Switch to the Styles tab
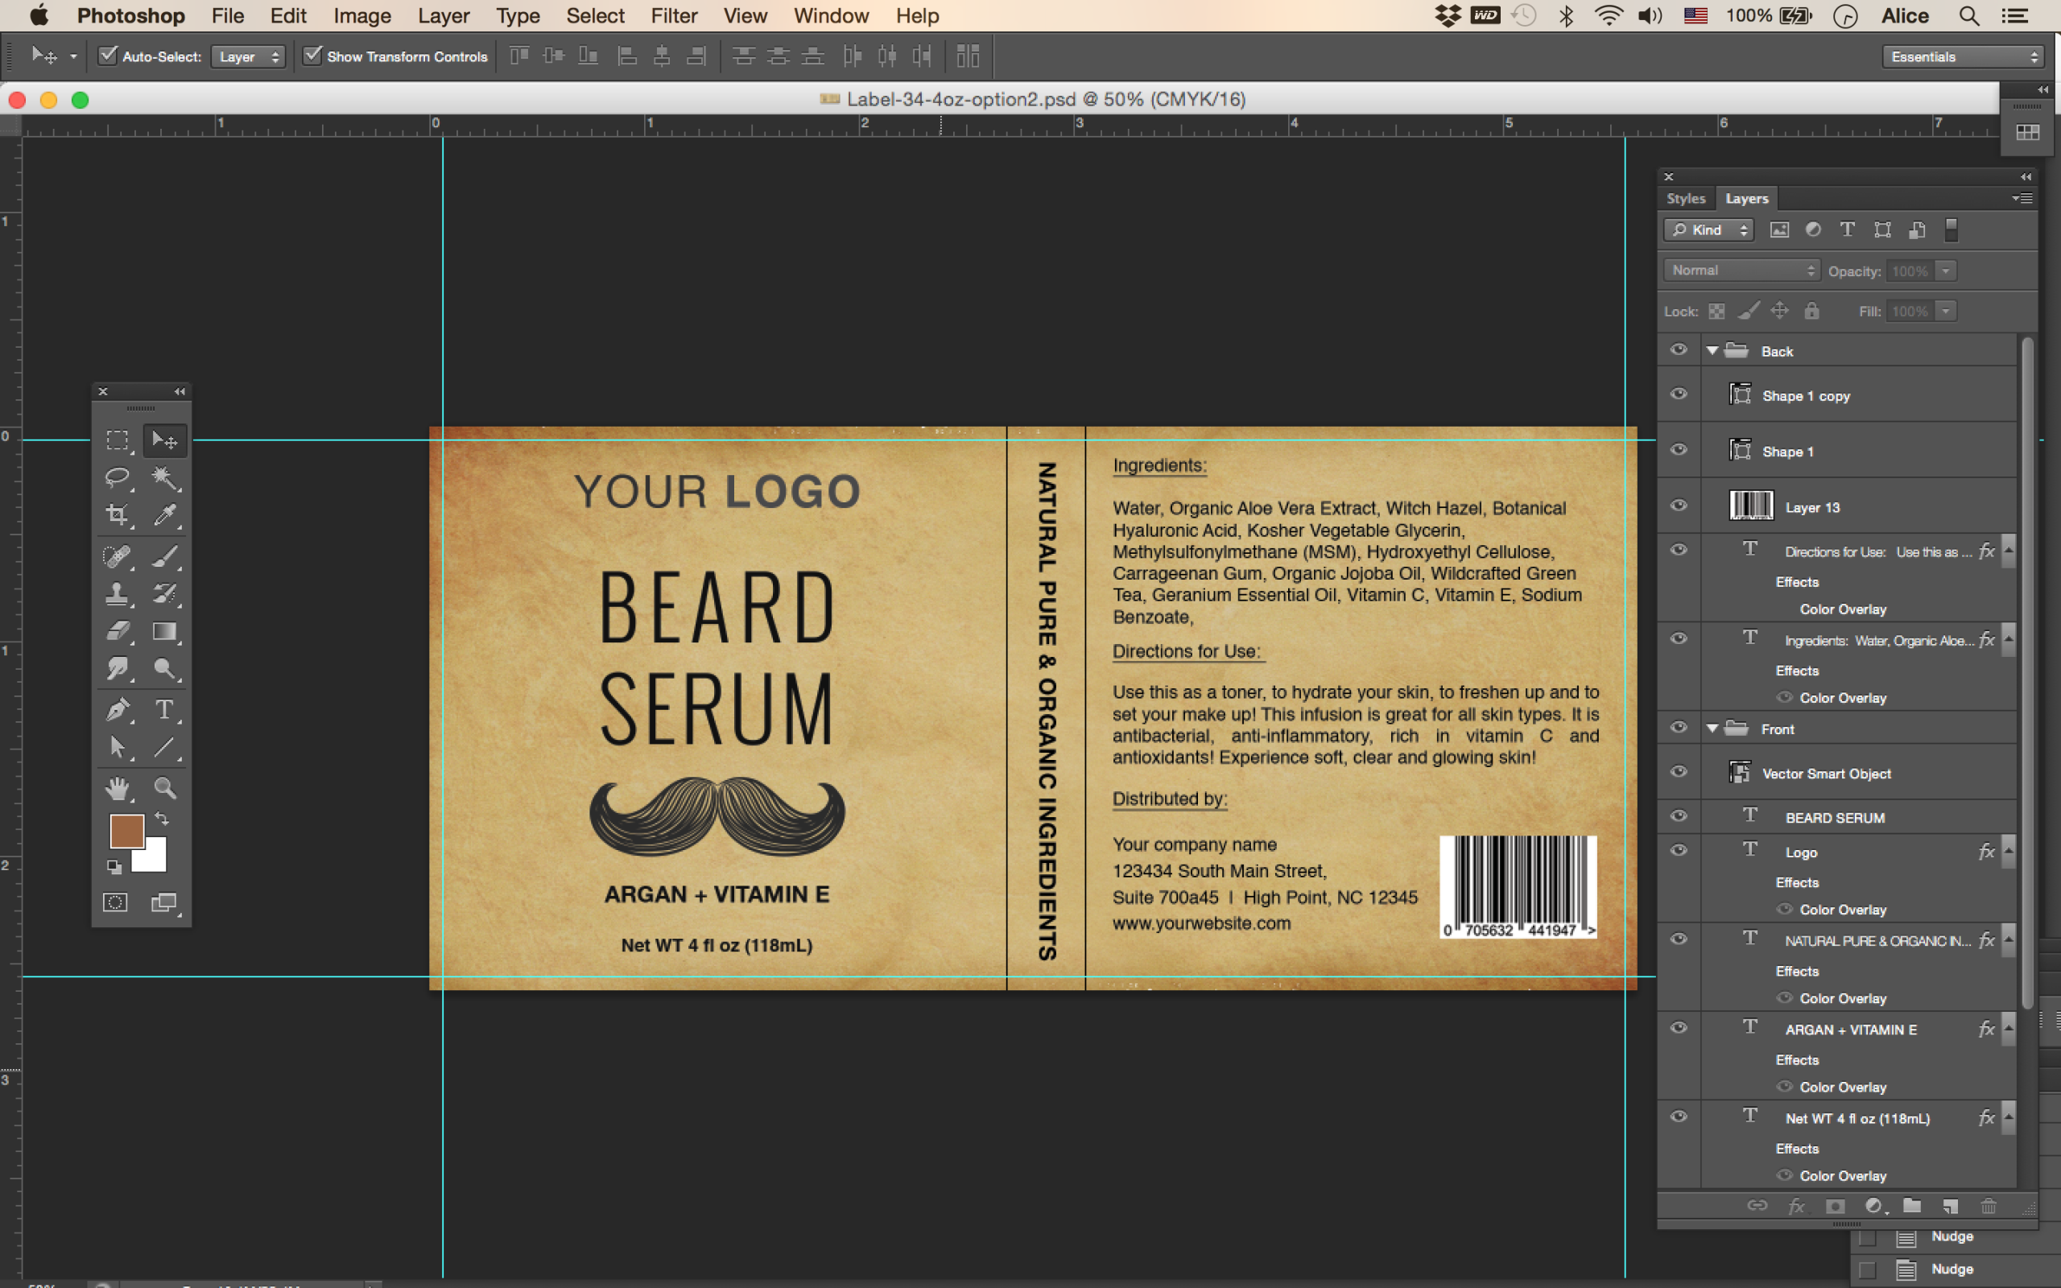Image resolution: width=2061 pixels, height=1288 pixels. (1685, 199)
